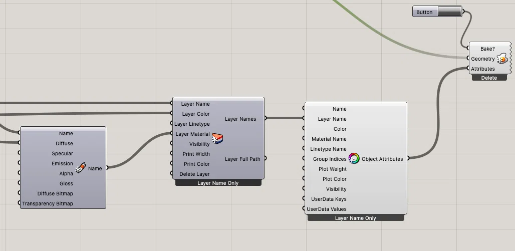Select the Linetype Name input
Image resolution: width=515 pixels, height=251 pixels.
point(328,149)
